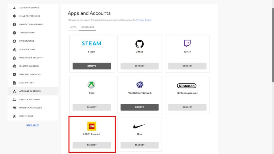This screenshot has height=154, width=274.
Task: Switch to the APPS tab
Action: 73,27
